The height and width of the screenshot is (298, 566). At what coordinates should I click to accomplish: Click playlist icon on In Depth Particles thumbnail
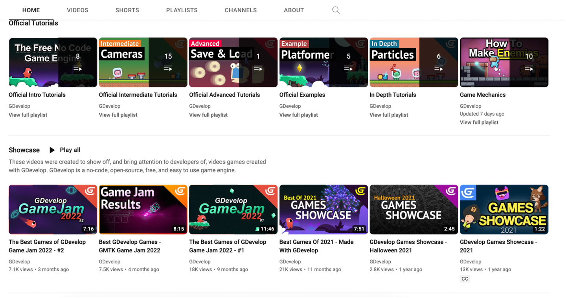coord(439,69)
